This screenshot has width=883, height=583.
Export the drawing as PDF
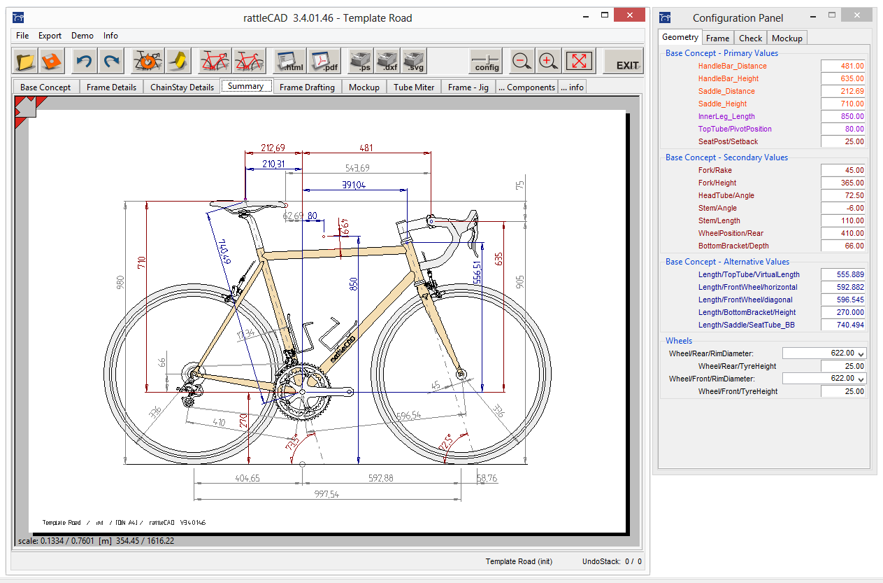tap(324, 61)
